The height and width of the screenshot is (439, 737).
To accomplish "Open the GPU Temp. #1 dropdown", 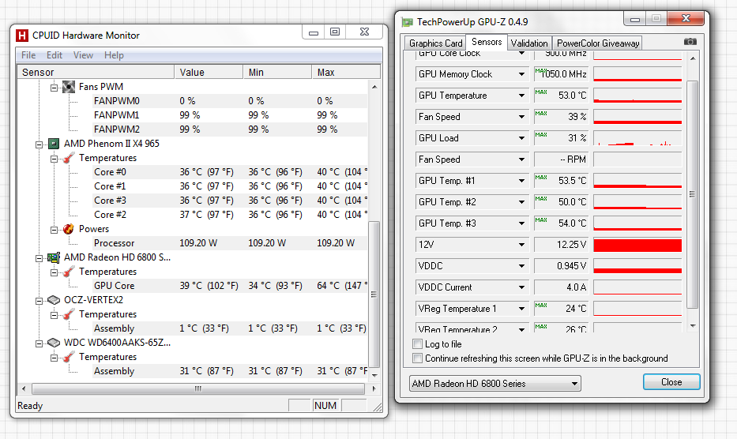I will tap(521, 181).
